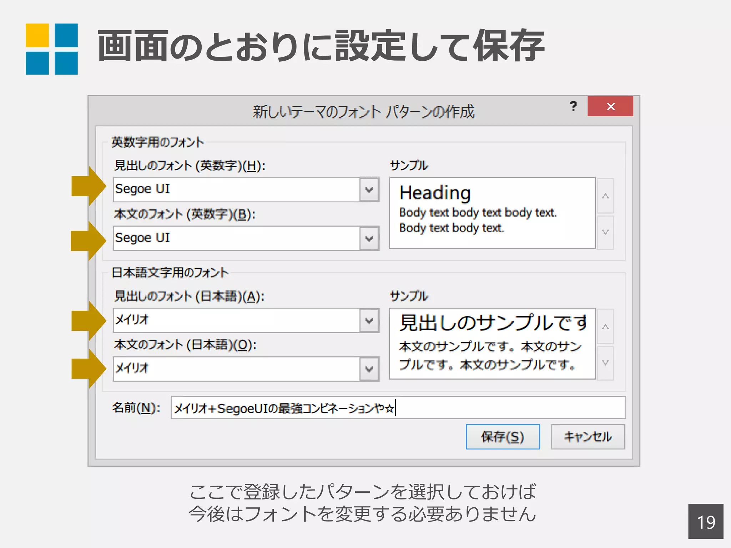
Task: Click the 保存(S) button
Action: coord(503,437)
